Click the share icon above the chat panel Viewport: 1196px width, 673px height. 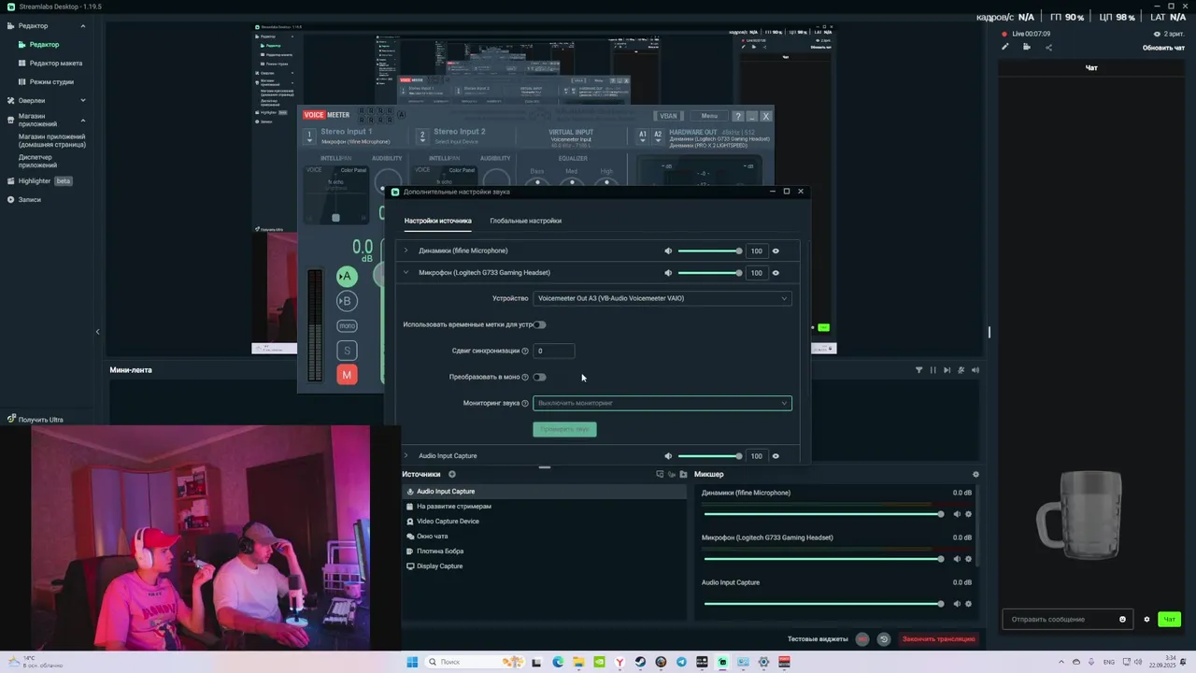1048,47
